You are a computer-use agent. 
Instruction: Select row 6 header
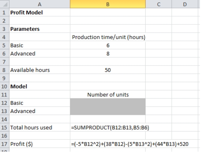pos(5,54)
